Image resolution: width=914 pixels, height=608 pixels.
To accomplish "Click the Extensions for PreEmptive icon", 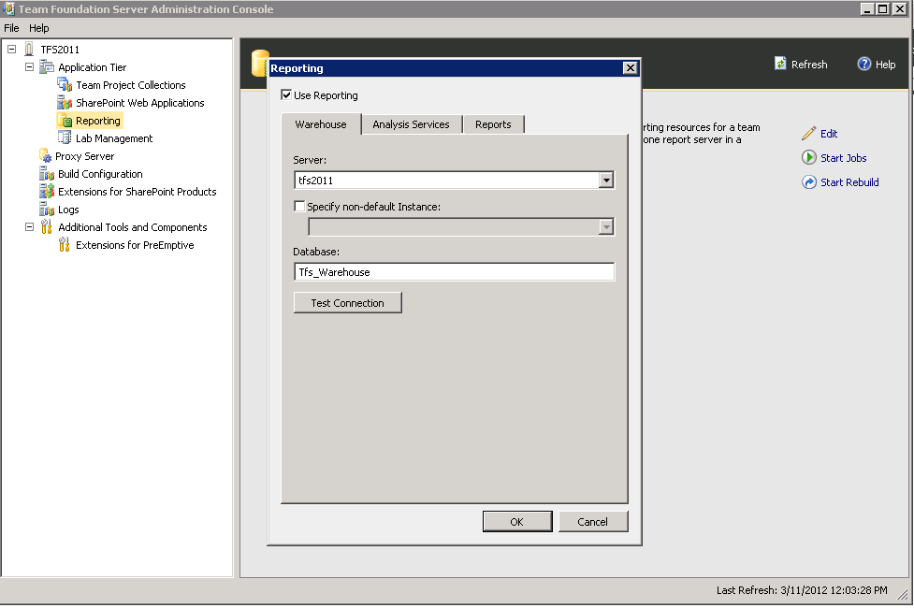I will coord(65,245).
